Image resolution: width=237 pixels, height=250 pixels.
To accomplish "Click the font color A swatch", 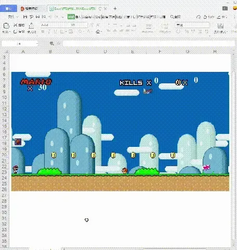I will [89, 32].
